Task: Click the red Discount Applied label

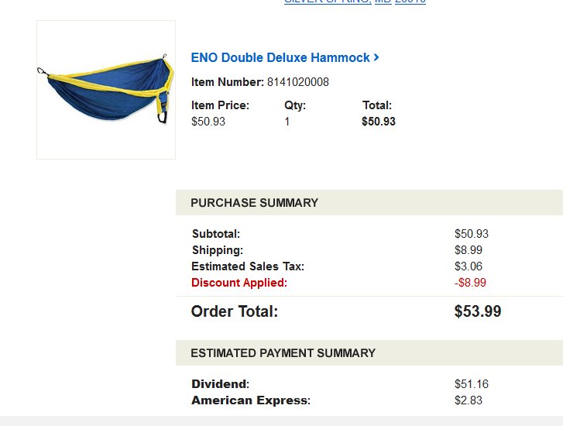Action: click(239, 283)
